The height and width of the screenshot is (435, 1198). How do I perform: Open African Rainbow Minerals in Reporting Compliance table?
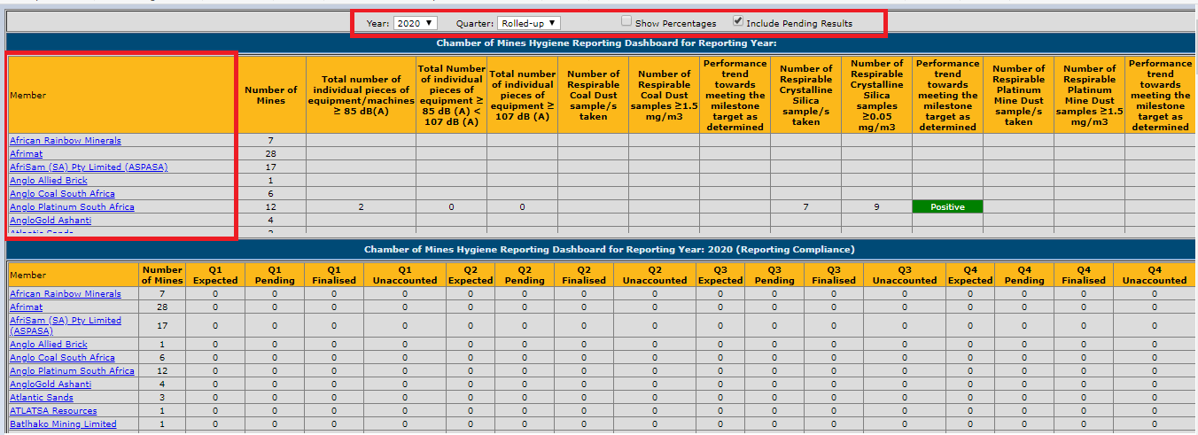(x=66, y=293)
